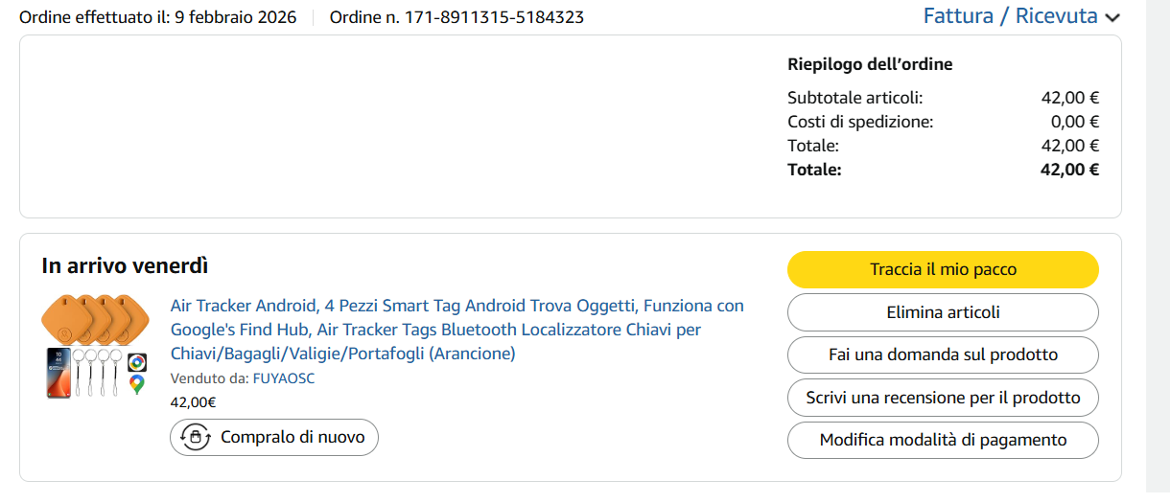Open the Fattura / Ricevuta menu
The height and width of the screenshot is (503, 1170).
click(1010, 16)
